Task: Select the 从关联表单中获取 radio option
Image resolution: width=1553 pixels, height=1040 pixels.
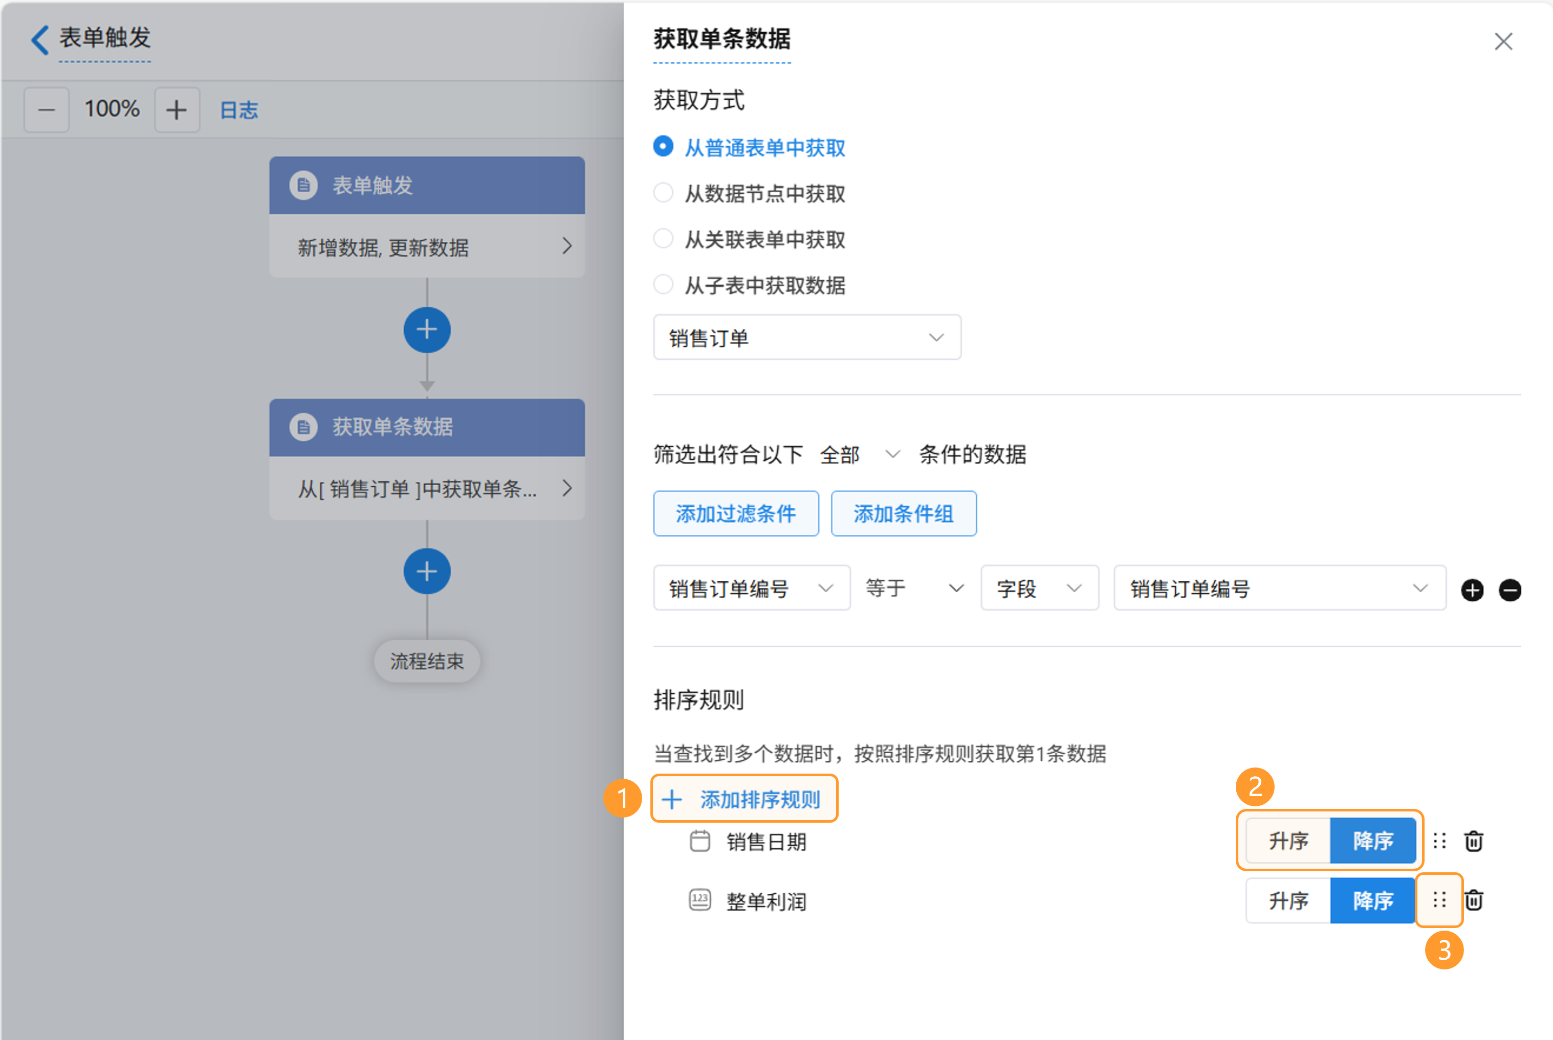Action: (663, 239)
